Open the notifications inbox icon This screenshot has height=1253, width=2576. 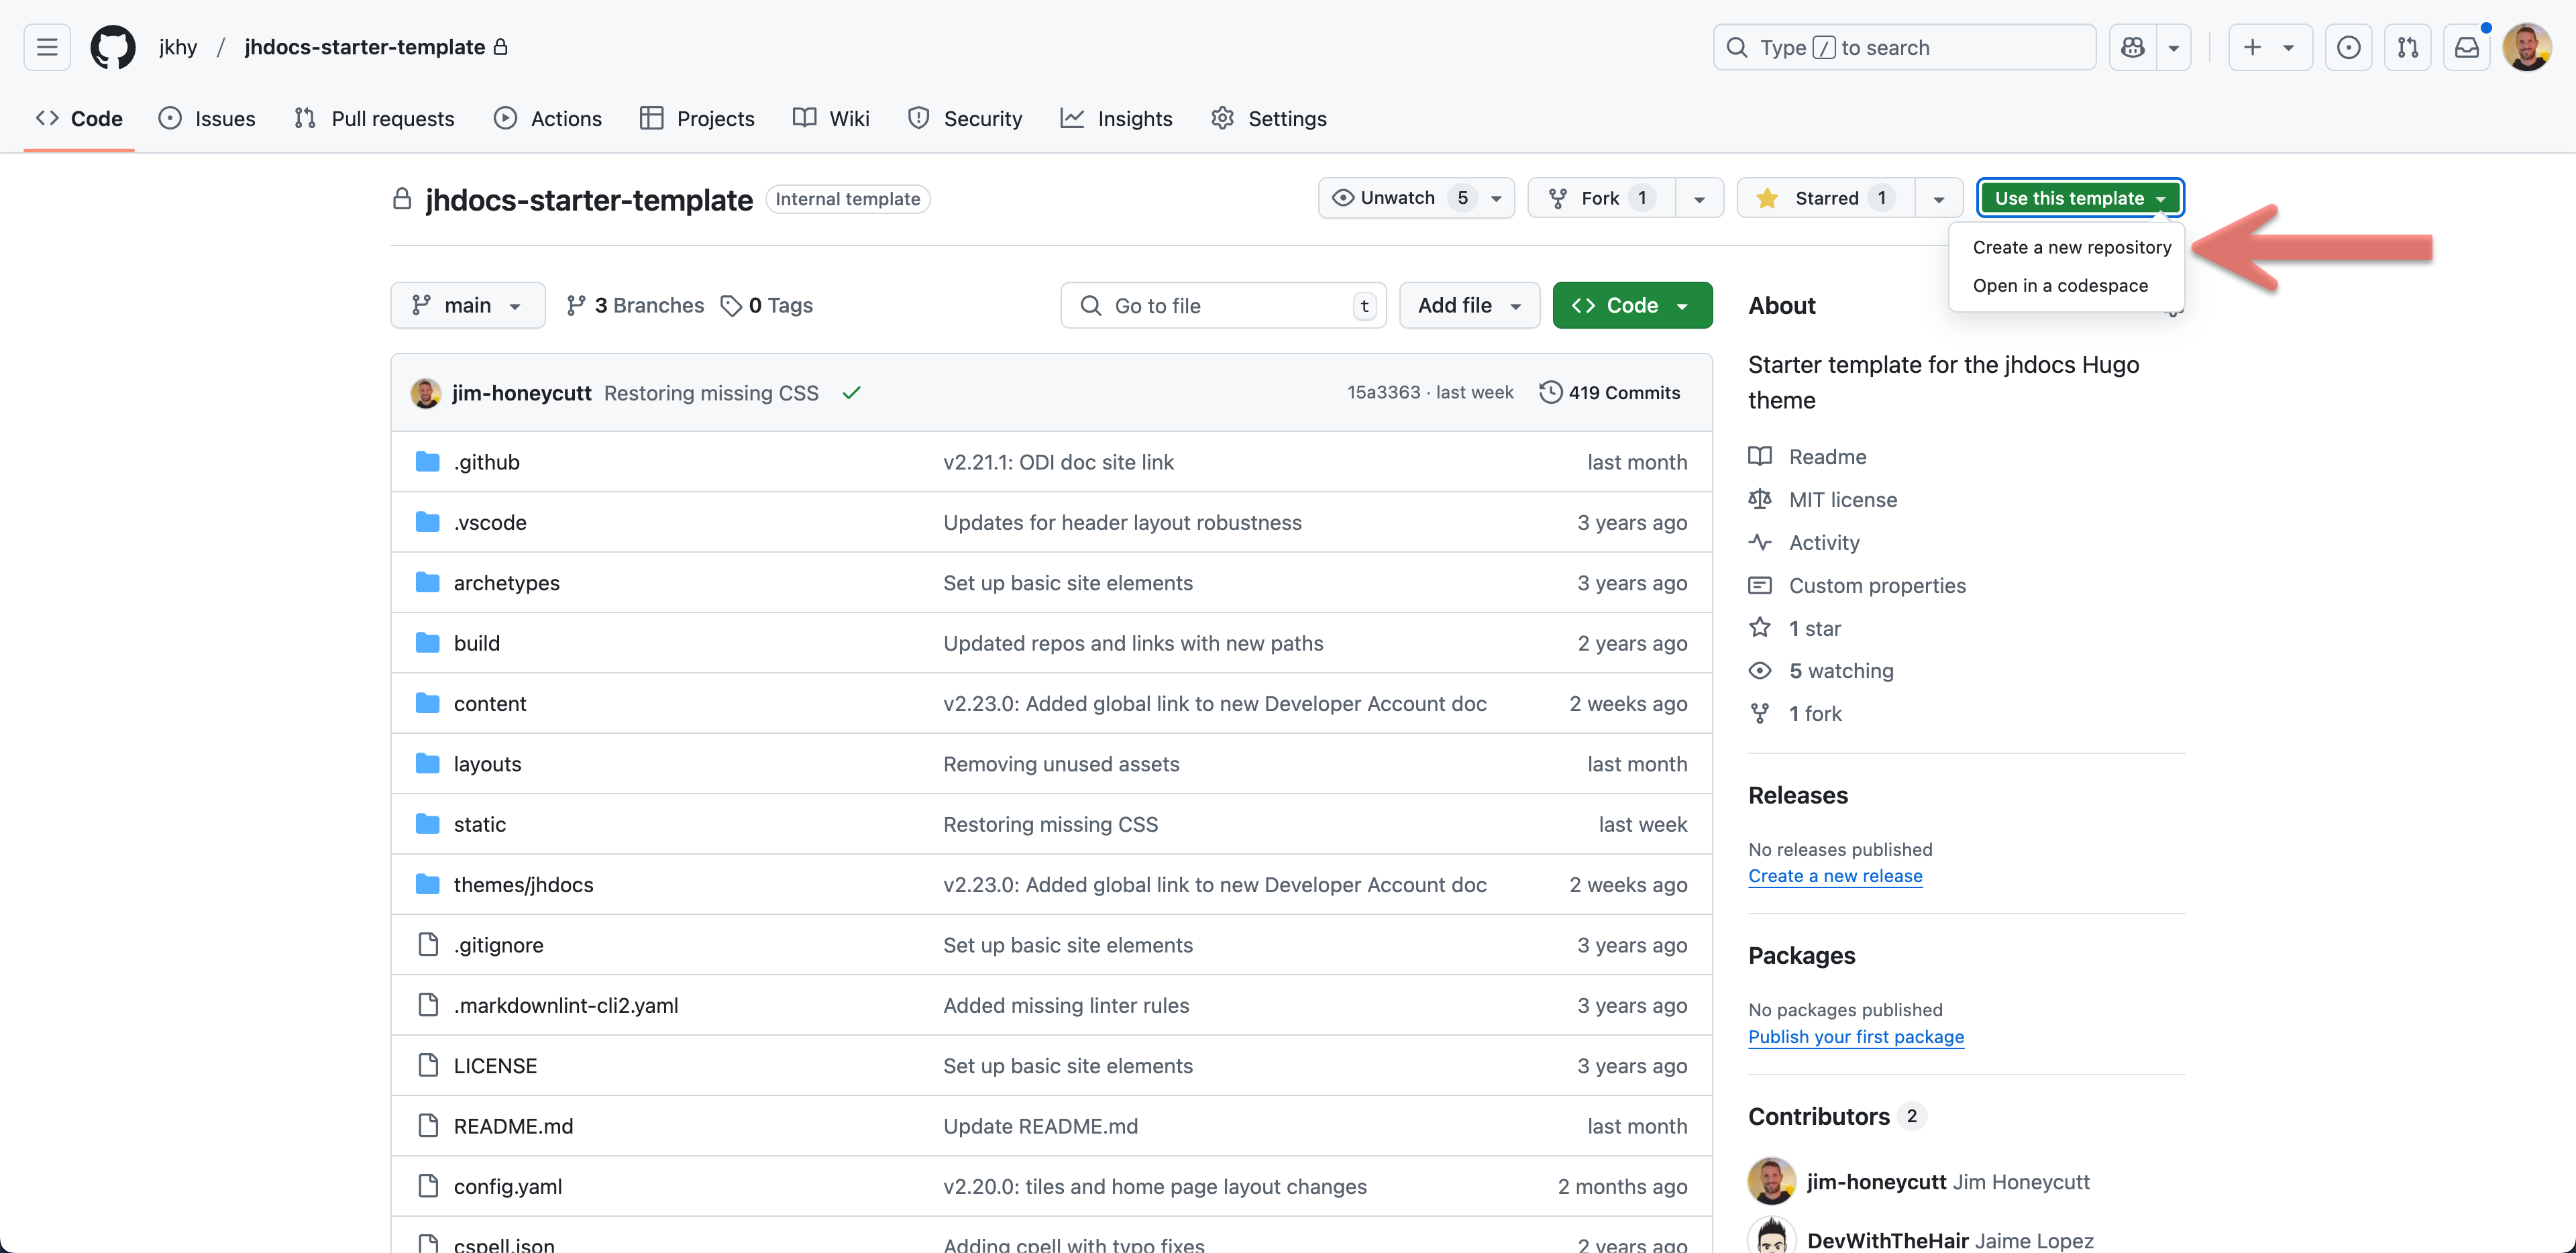(x=2466, y=47)
